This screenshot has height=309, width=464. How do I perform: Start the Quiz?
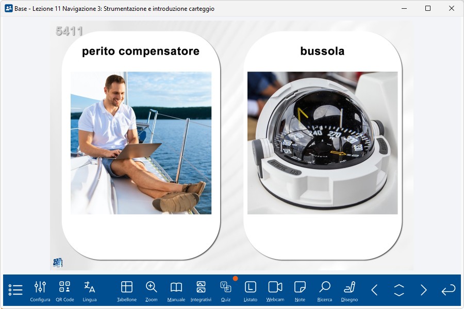226,290
